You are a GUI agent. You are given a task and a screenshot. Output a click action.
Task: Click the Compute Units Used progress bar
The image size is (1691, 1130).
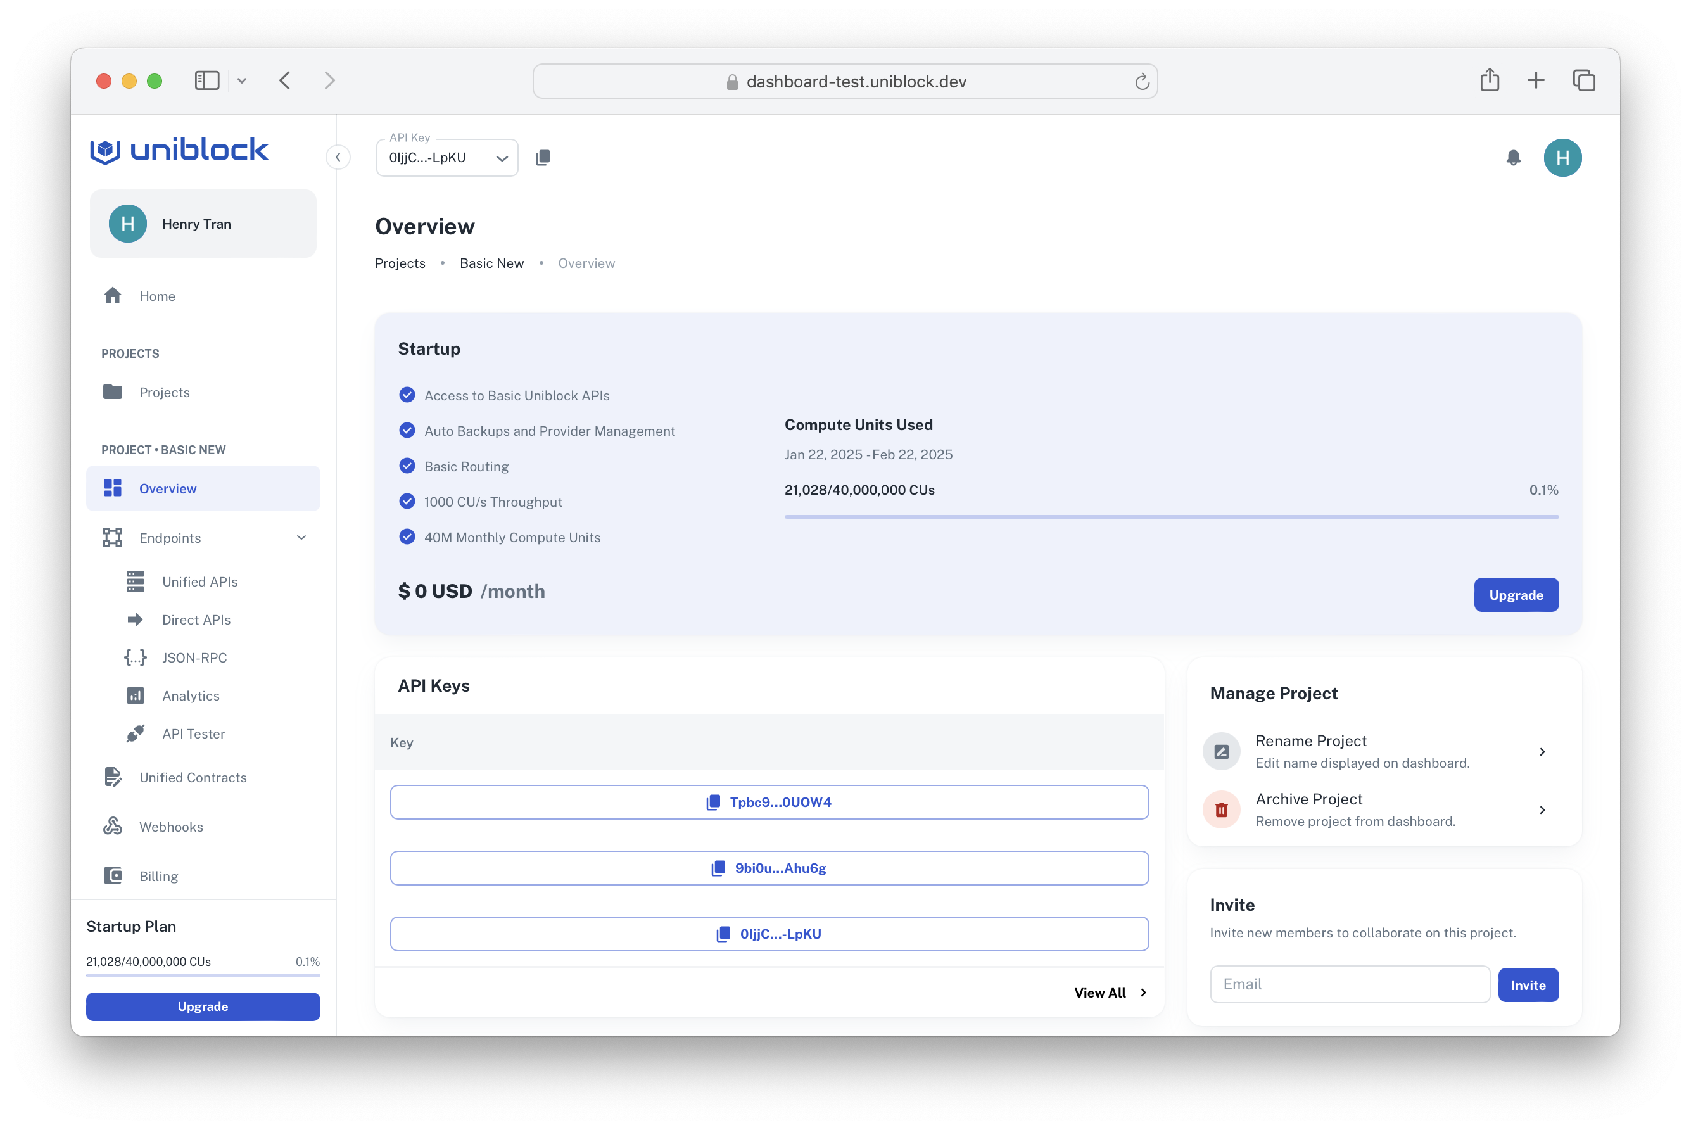tap(1171, 517)
